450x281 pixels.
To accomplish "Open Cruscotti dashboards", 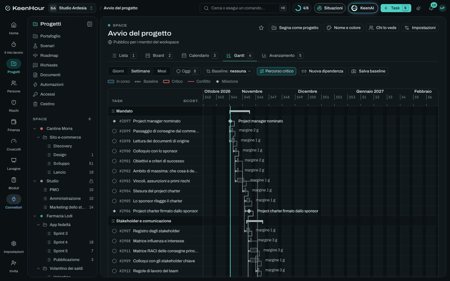I will (x=14, y=144).
